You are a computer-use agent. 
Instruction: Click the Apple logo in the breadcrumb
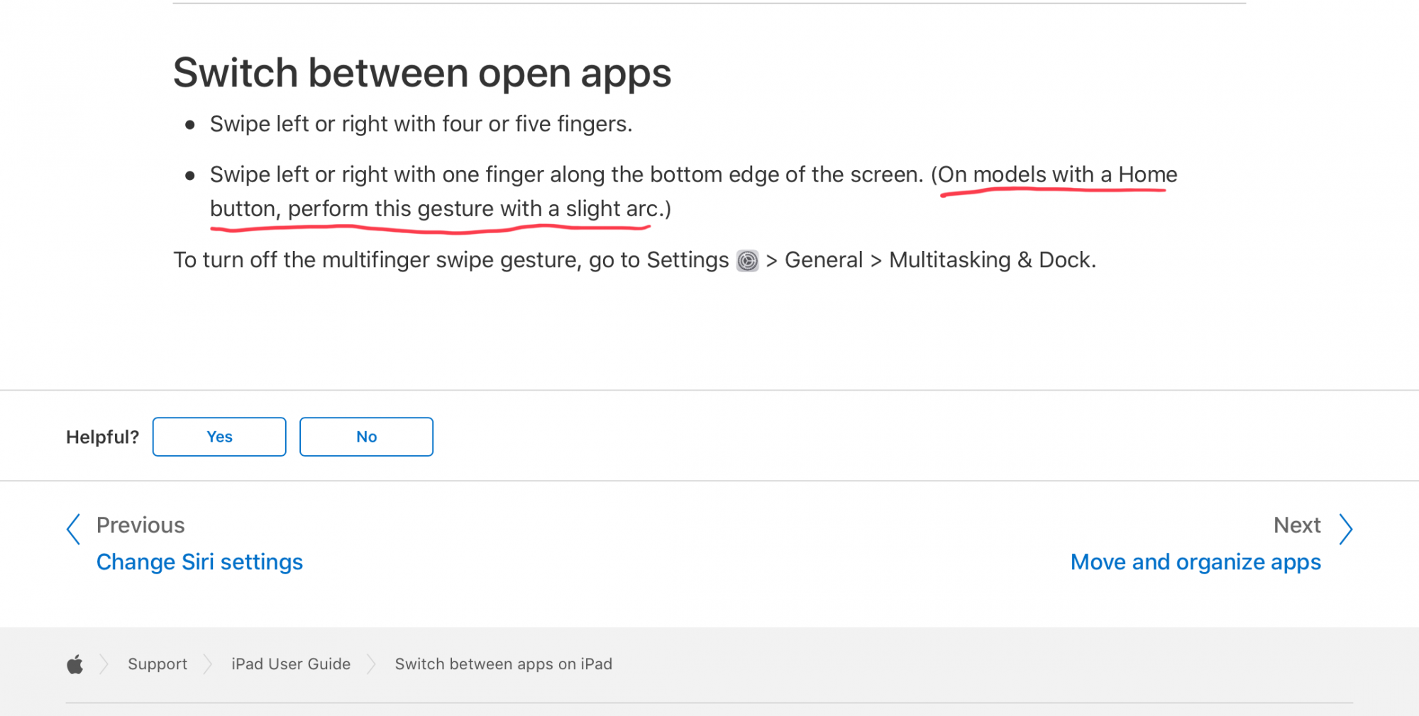click(75, 664)
